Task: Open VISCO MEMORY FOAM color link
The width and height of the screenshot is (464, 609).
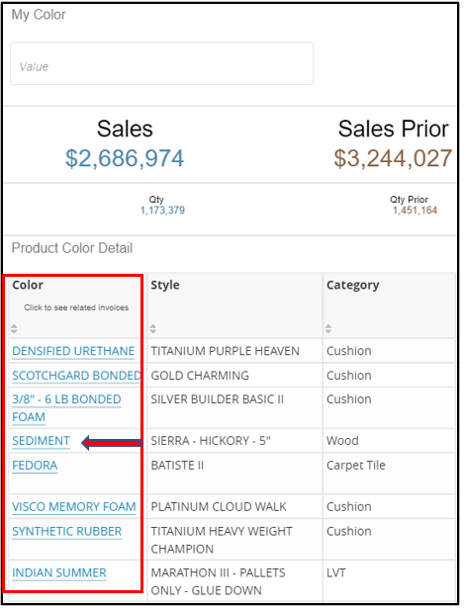Action: pos(74,507)
